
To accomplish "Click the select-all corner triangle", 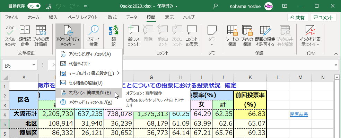I will click(x=5, y=78).
